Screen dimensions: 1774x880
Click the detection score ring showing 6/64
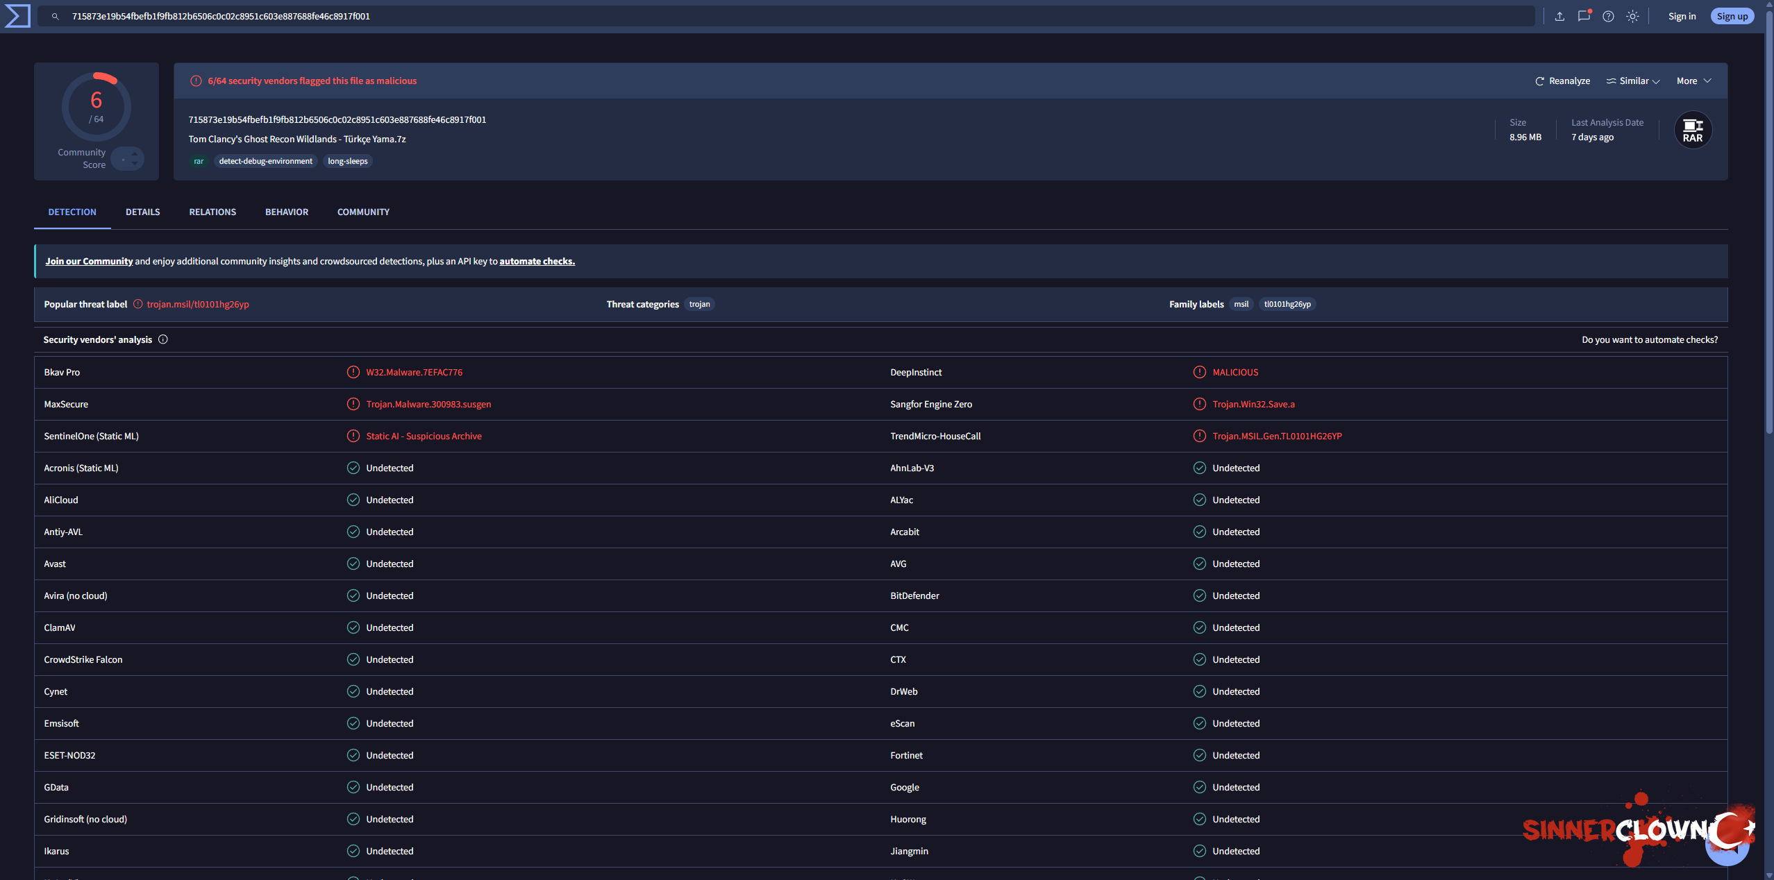coord(97,106)
